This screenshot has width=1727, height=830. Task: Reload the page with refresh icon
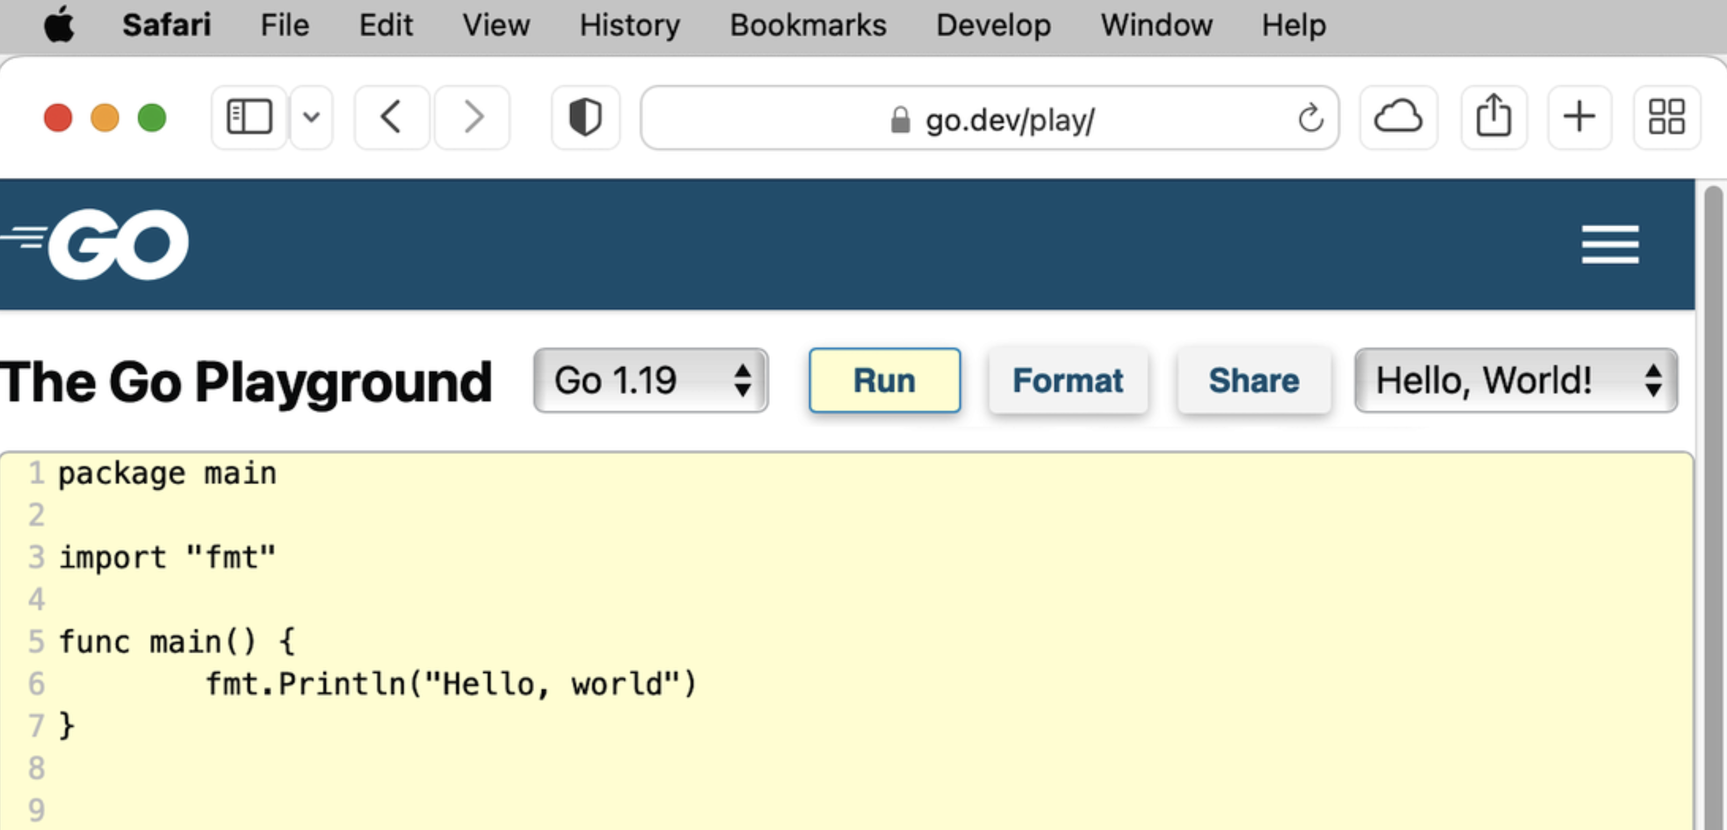pyautogui.click(x=1310, y=119)
